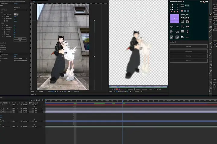217x144 pixels.
Task: Click the red square icon in Motion Tools
Action: tap(182, 11)
